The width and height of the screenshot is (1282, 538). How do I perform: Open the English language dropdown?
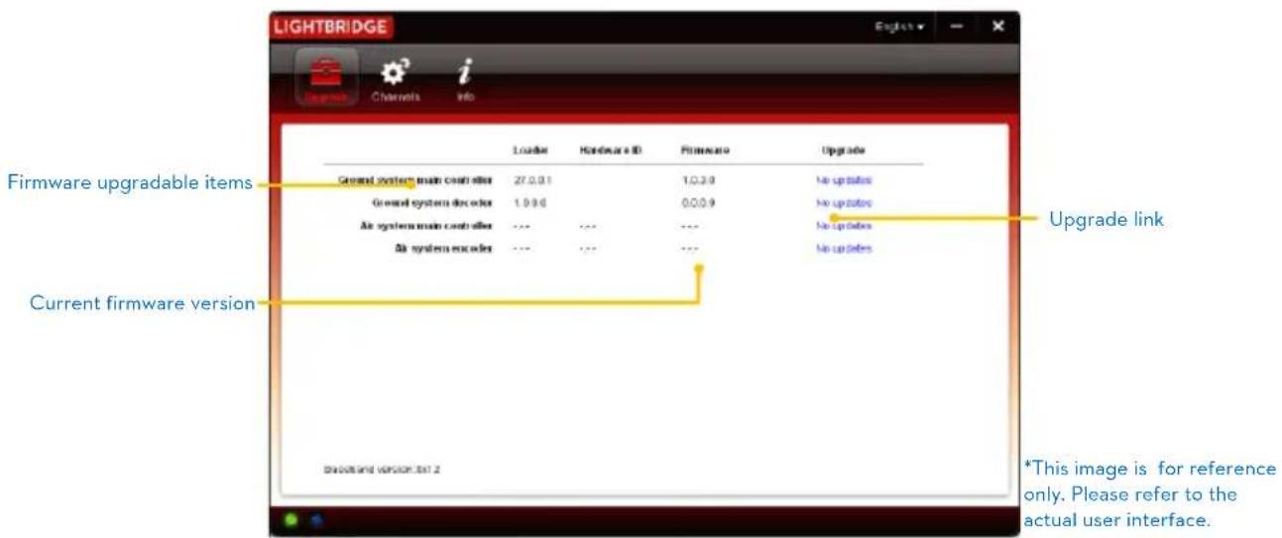(899, 27)
